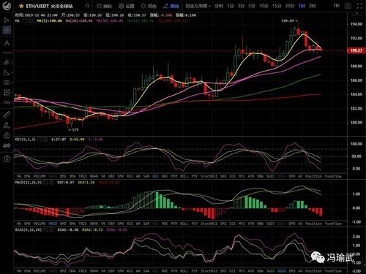Choose Position in the KDJ panel tabs
Viewport: 366px width, 274px height.
point(313,176)
